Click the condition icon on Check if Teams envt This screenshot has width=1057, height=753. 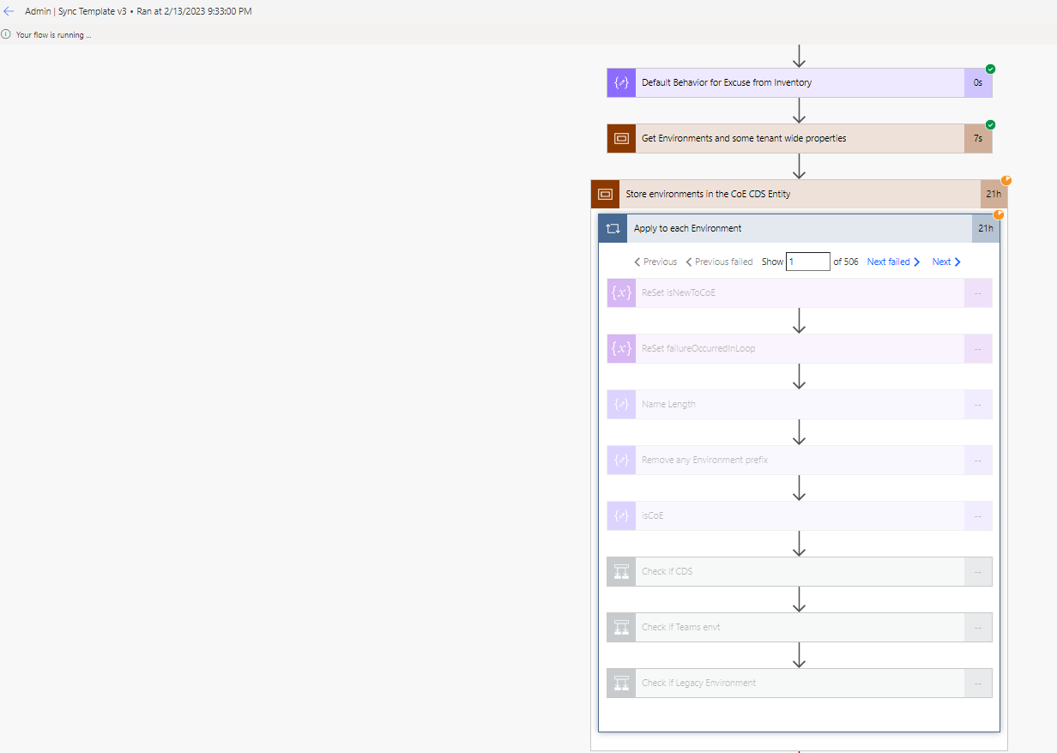620,627
